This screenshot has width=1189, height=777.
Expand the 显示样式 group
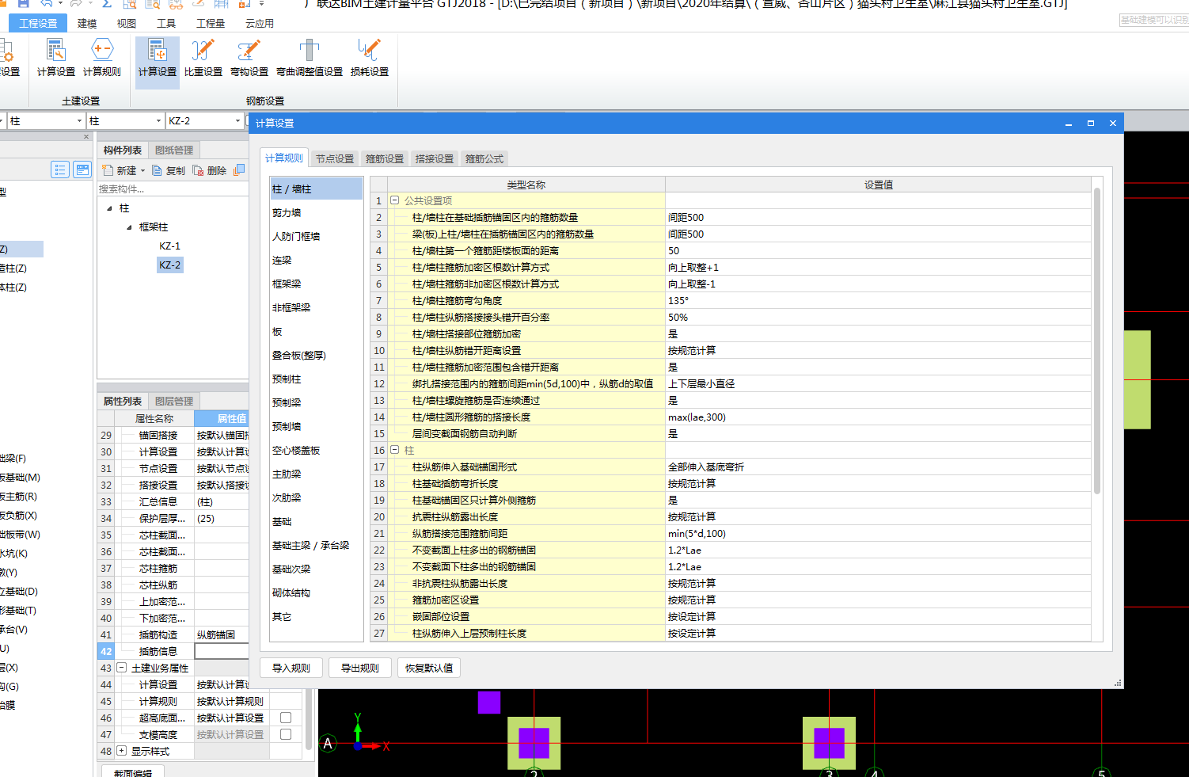click(122, 751)
